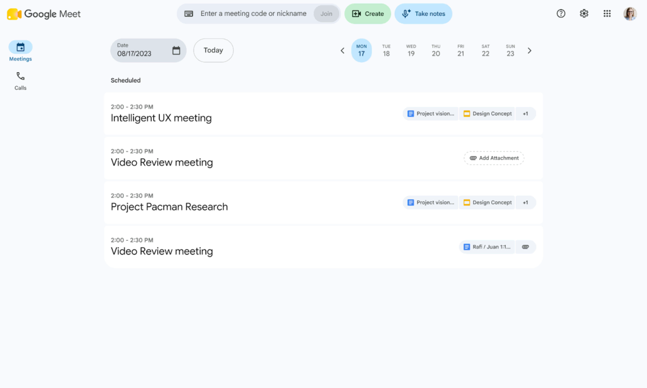
Task: Select Saturday 22 in the week strip
Action: 486,50
